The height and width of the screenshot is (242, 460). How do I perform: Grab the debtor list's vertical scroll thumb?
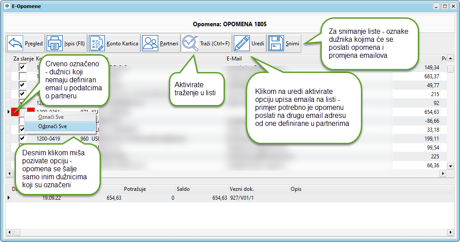pos(450,69)
